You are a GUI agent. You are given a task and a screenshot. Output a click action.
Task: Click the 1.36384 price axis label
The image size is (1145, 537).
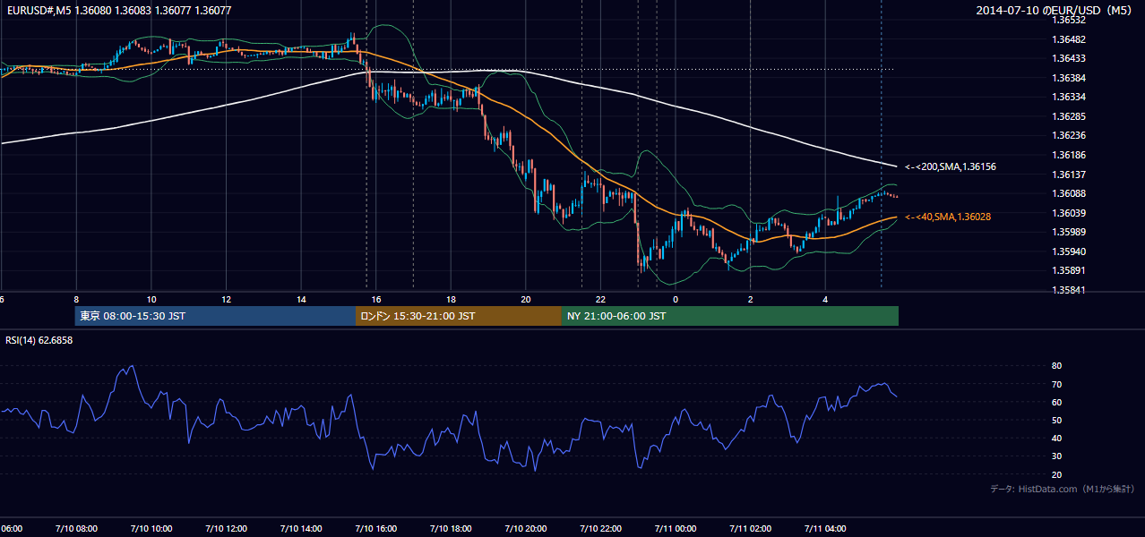(x=1069, y=78)
